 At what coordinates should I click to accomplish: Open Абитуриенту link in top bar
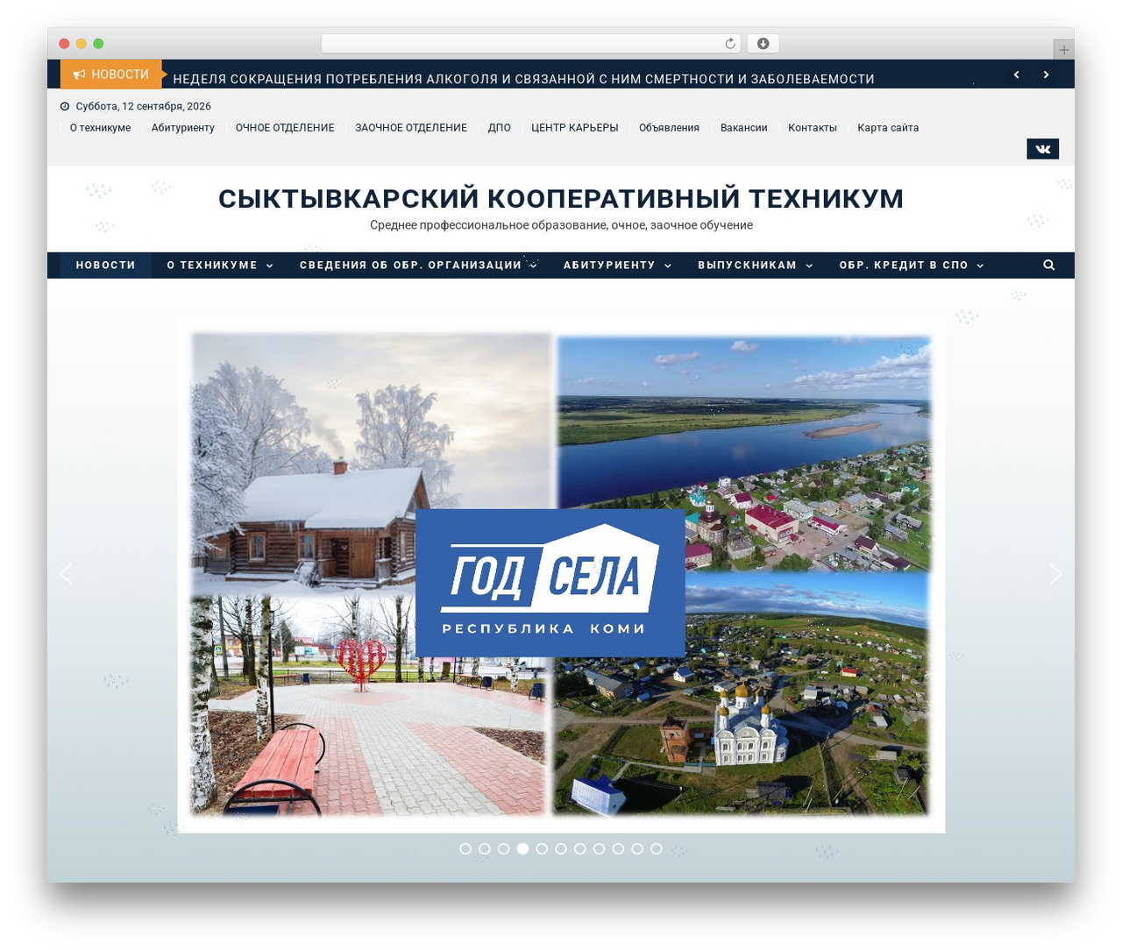tap(183, 128)
